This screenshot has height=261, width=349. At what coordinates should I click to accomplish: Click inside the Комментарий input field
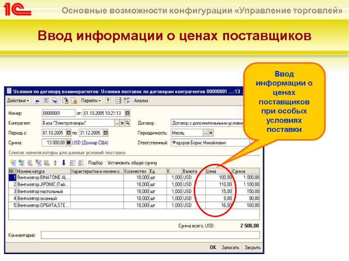click(131, 236)
